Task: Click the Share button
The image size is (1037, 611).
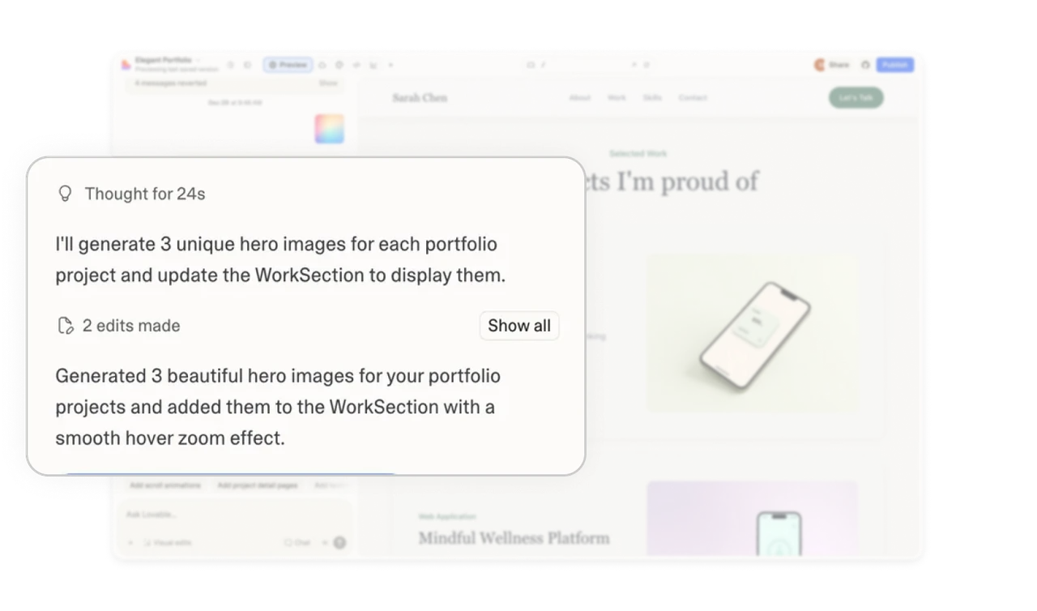Action: [x=839, y=65]
